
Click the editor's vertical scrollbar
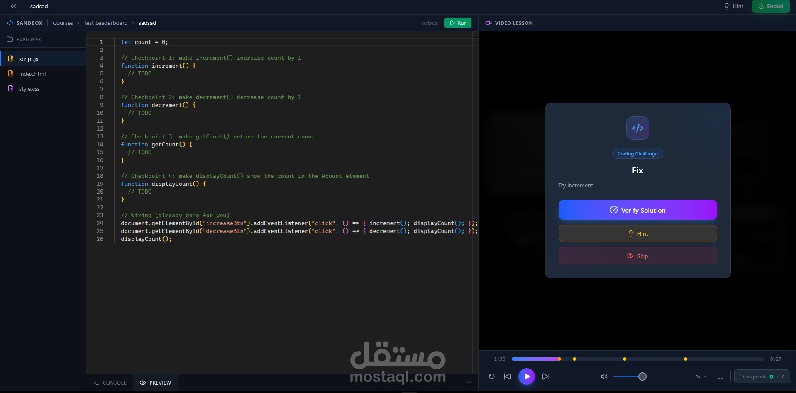[475, 203]
